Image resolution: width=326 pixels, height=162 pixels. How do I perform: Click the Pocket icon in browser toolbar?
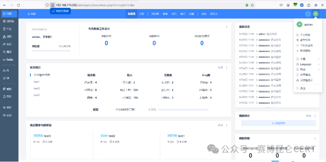click(x=281, y=5)
